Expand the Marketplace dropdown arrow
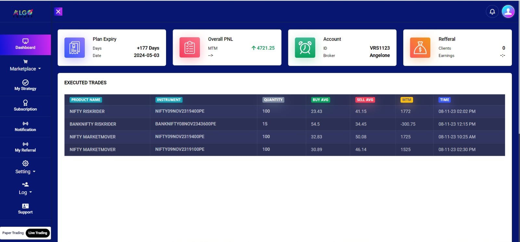This screenshot has width=520, height=242. (x=40, y=69)
